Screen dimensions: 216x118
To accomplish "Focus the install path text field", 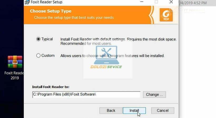I will click(86, 95).
